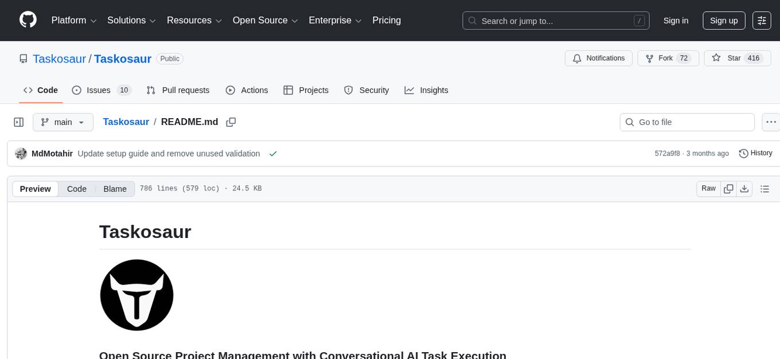Click the GitHub logo icon
This screenshot has height=359, width=780.
coord(28,20)
